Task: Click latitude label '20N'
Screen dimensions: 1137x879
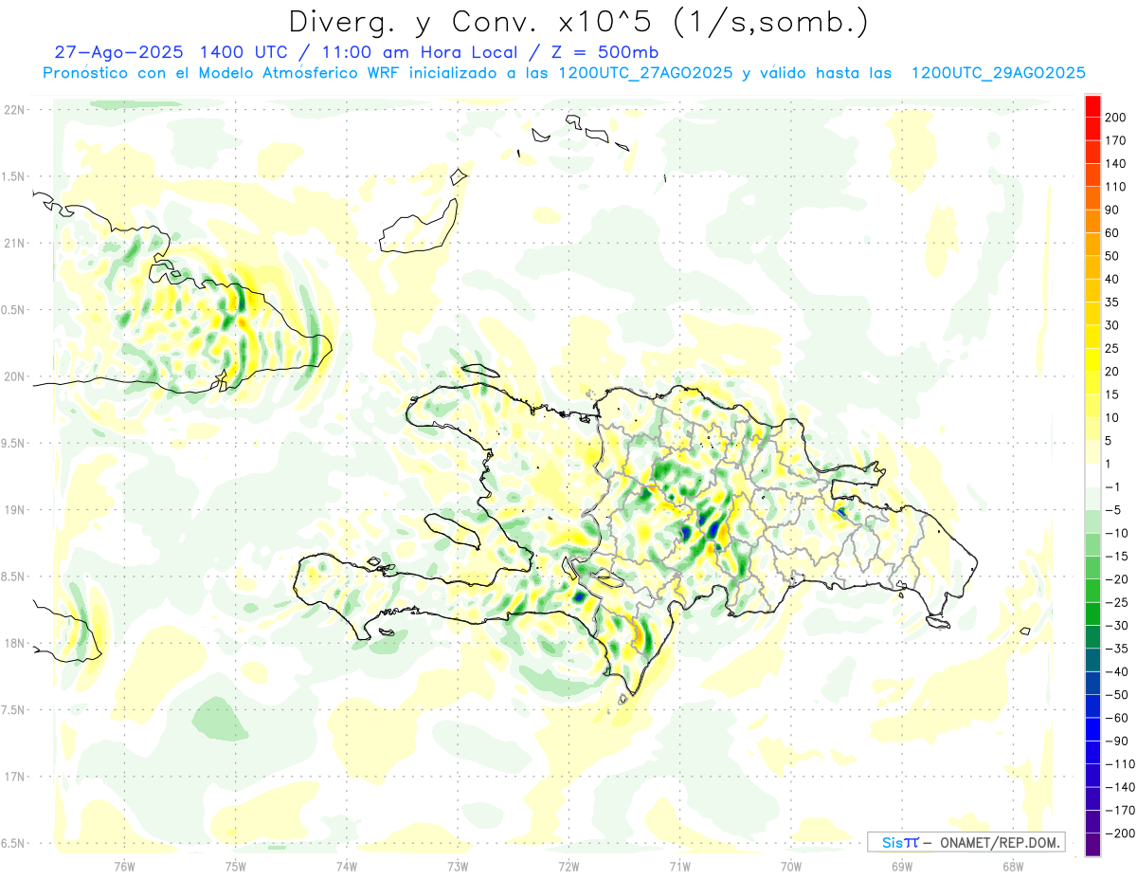Action: tap(13, 376)
